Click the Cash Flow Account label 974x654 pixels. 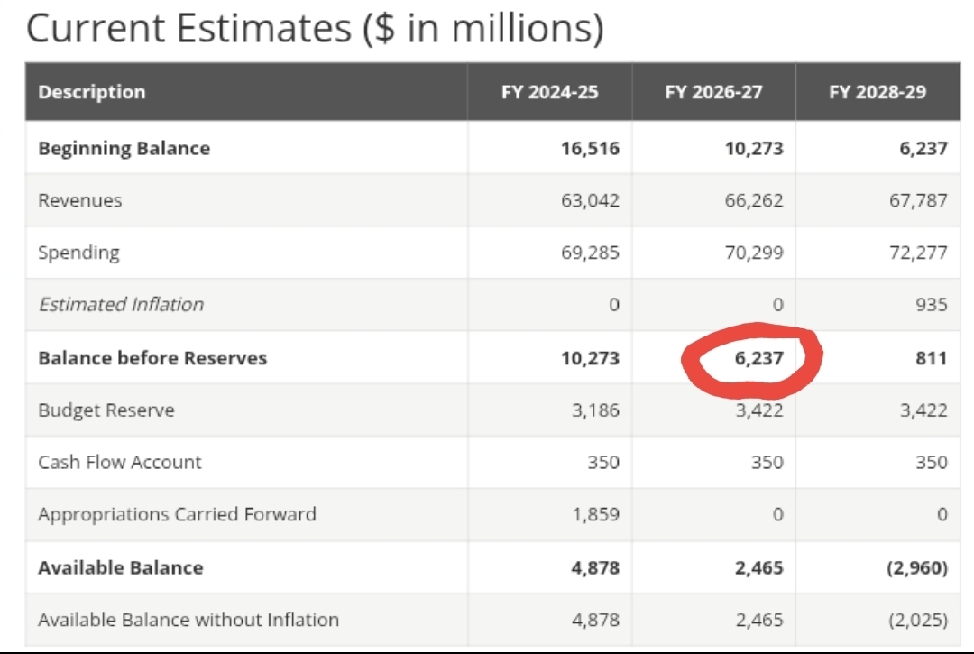(x=120, y=463)
